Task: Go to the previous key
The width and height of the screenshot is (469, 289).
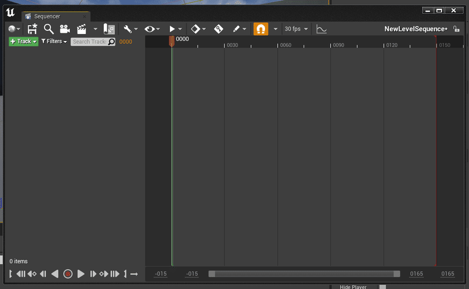Action: click(32, 274)
